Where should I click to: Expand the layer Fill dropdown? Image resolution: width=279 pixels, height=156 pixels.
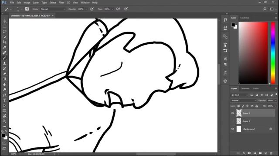[x=276, y=106]
